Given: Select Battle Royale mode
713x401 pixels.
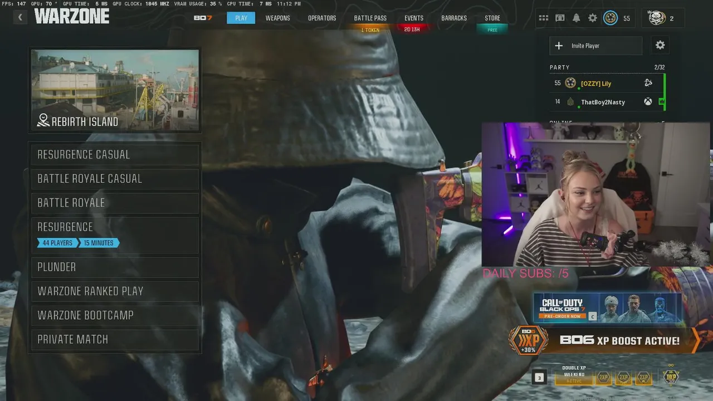Looking at the screenshot, I should tap(115, 203).
